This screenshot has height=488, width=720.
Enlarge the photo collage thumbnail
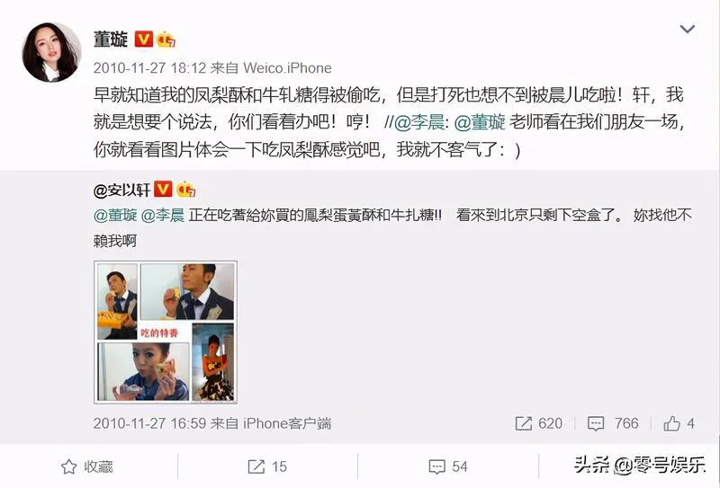pos(166,332)
